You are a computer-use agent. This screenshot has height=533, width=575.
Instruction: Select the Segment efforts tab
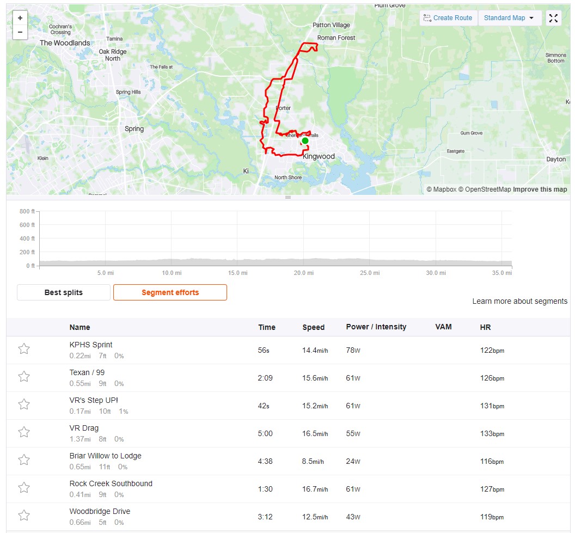pyautogui.click(x=170, y=292)
